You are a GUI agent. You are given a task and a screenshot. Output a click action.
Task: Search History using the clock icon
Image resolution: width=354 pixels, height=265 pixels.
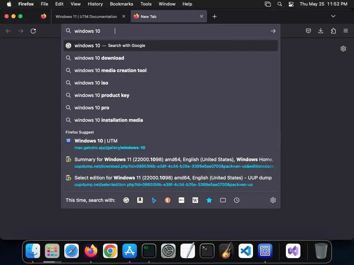click(x=236, y=200)
